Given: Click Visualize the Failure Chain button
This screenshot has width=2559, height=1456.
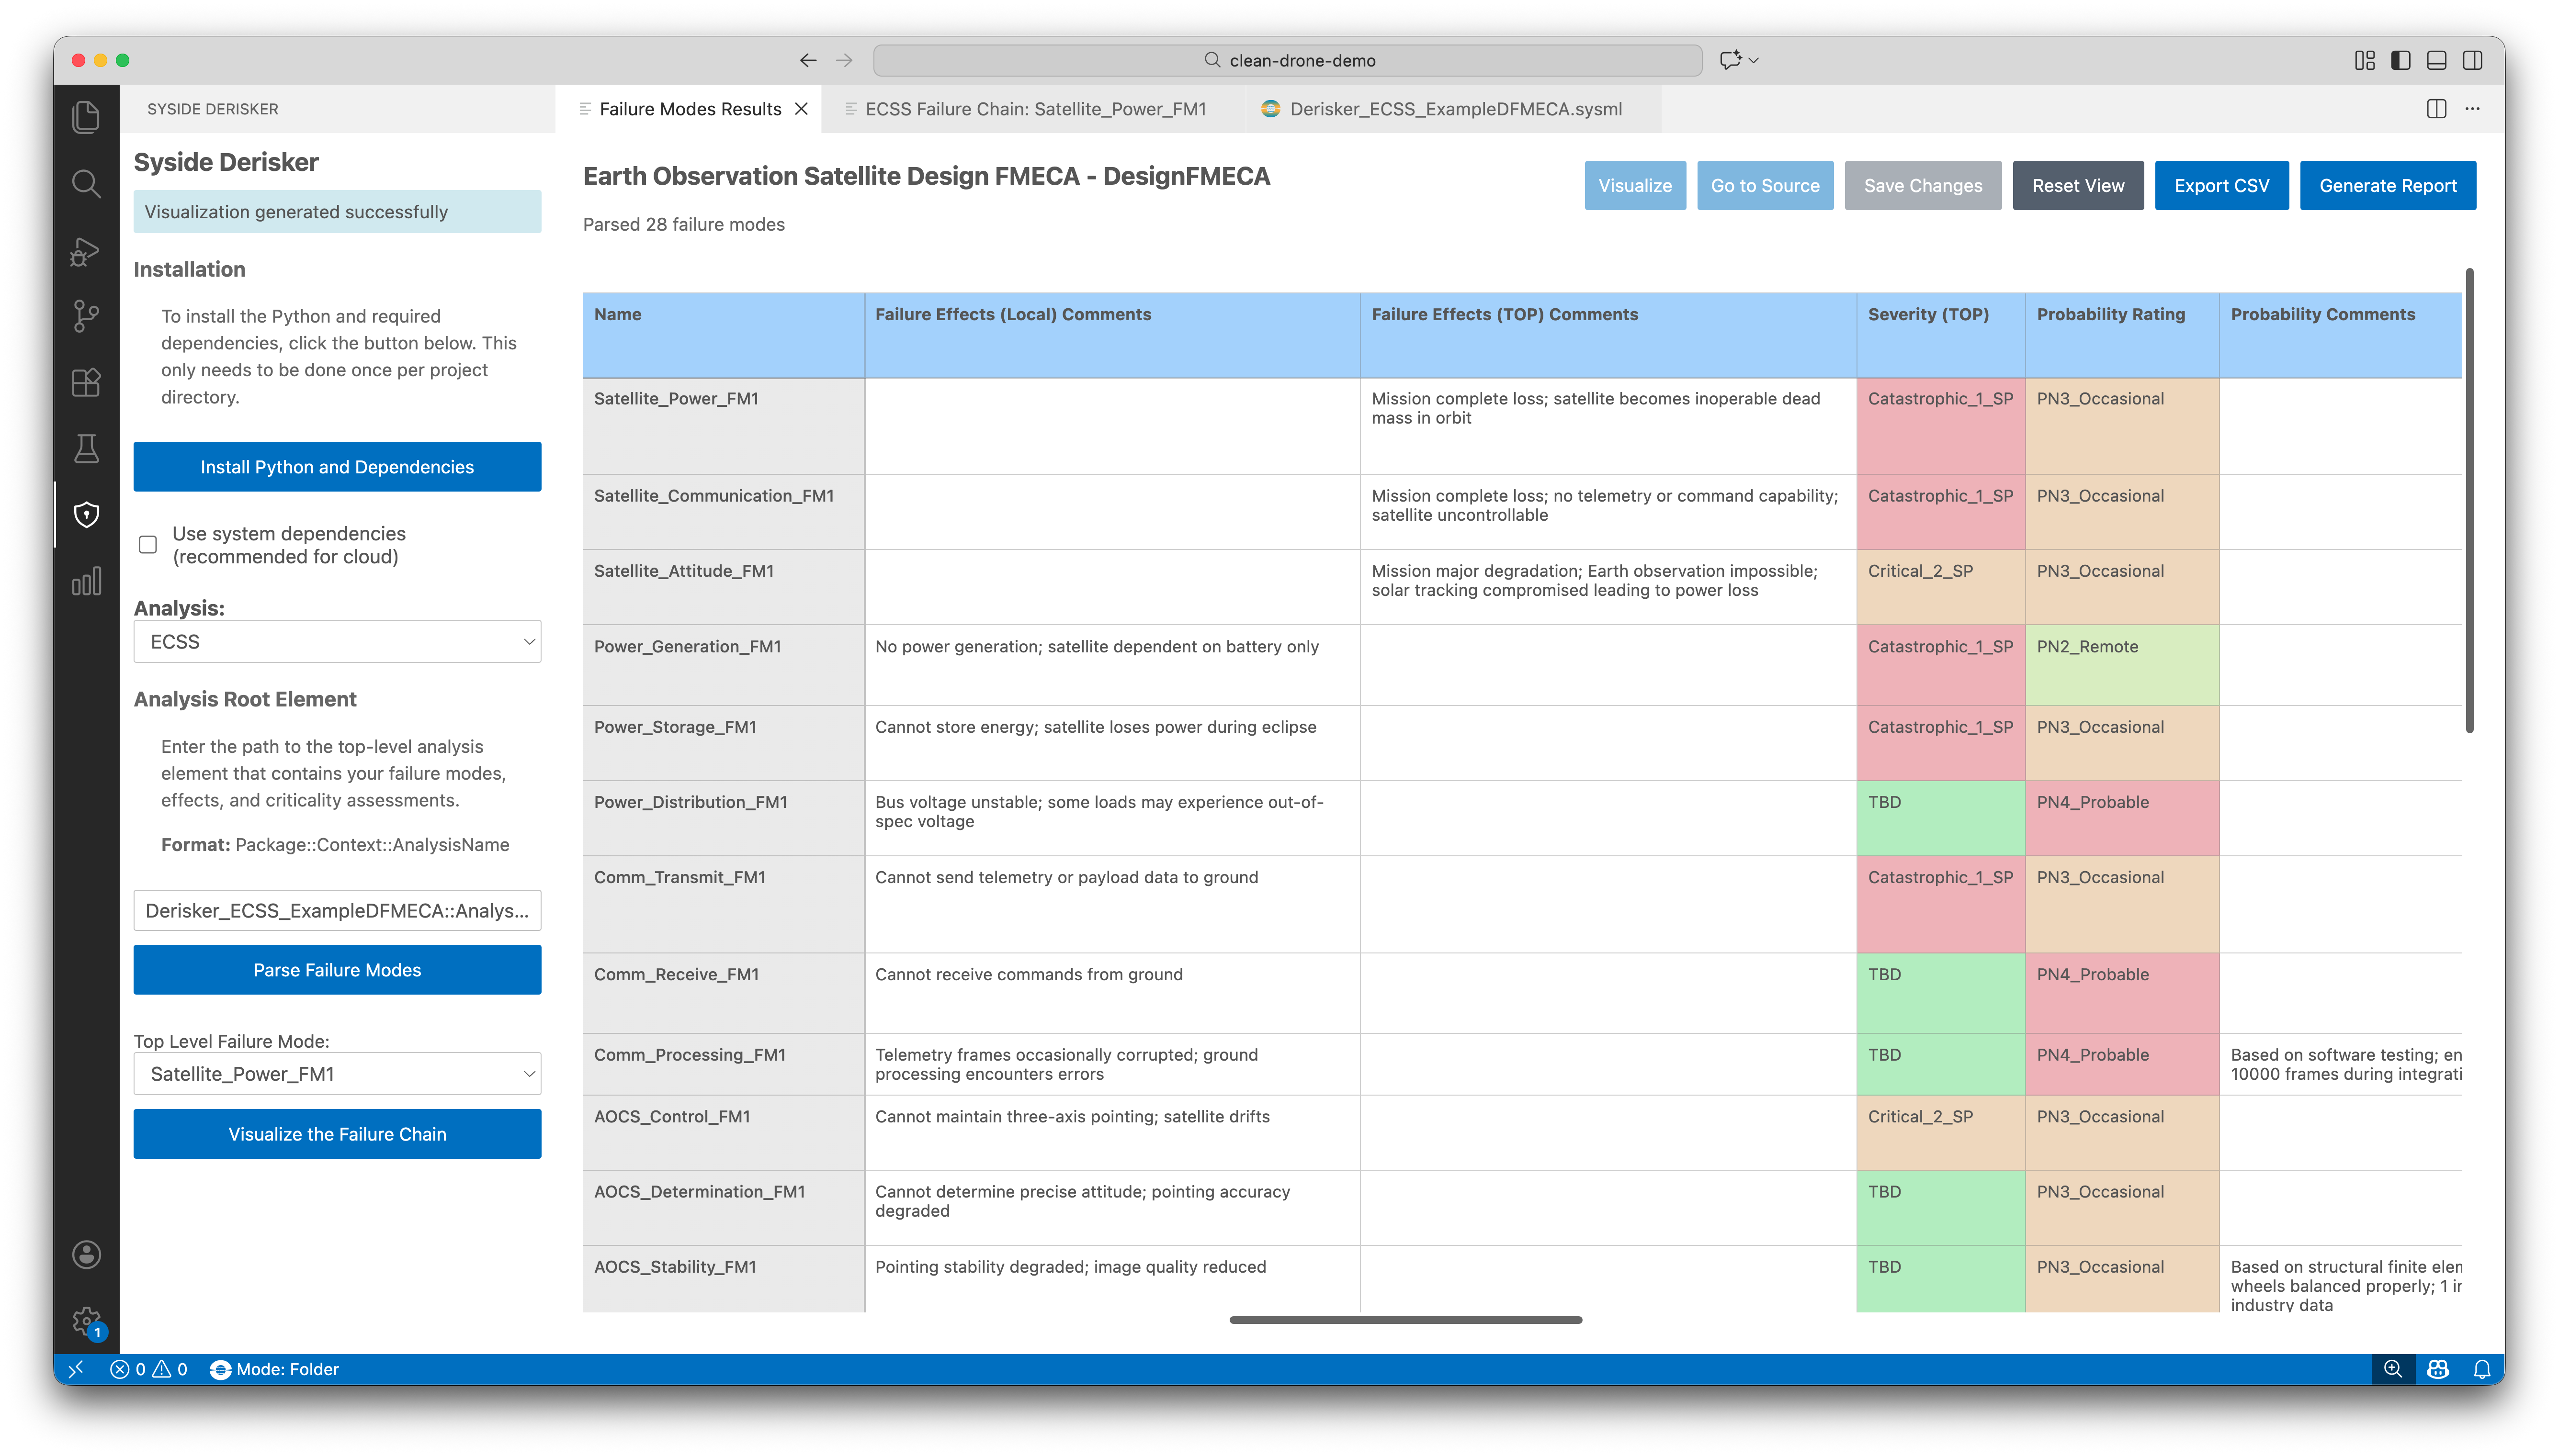Looking at the screenshot, I should pyautogui.click(x=337, y=1134).
